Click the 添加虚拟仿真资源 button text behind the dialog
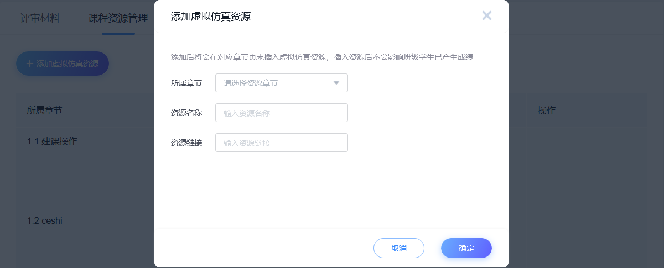 point(68,64)
